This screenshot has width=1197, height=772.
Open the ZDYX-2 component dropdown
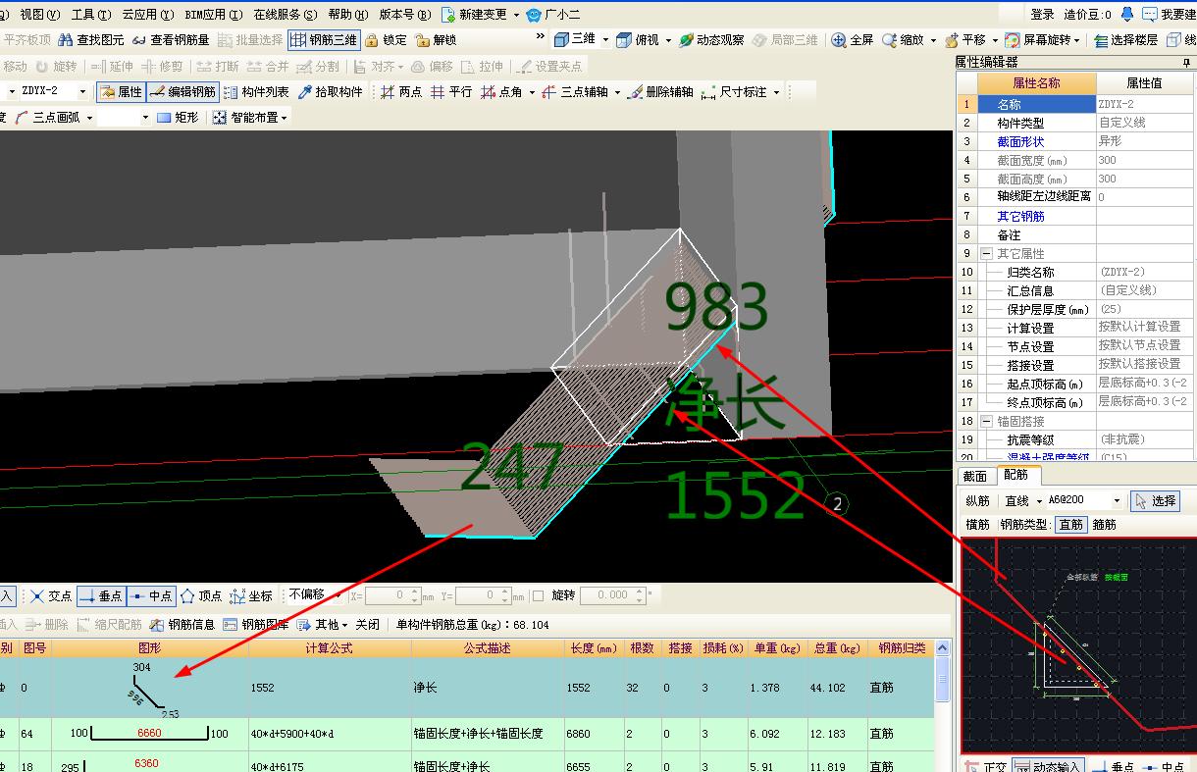tap(82, 92)
